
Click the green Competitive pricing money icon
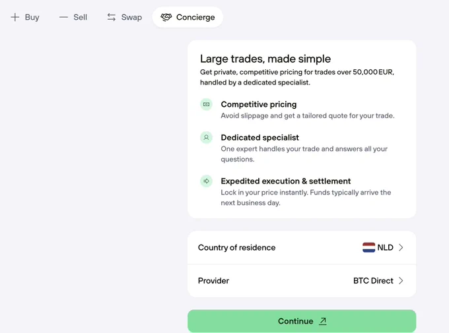click(x=206, y=104)
